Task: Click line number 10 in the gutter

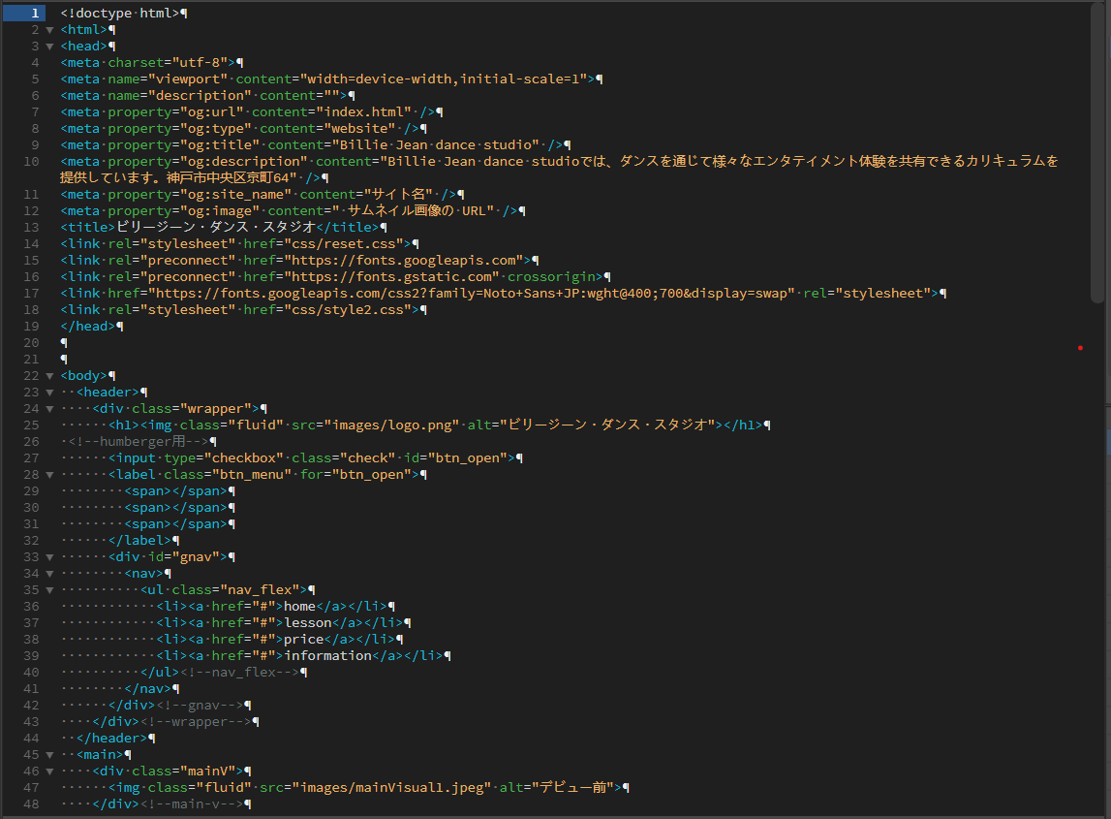Action: (x=32, y=161)
